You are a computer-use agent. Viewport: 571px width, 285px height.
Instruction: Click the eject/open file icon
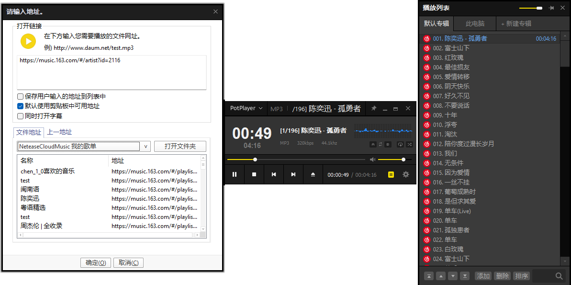coord(313,174)
